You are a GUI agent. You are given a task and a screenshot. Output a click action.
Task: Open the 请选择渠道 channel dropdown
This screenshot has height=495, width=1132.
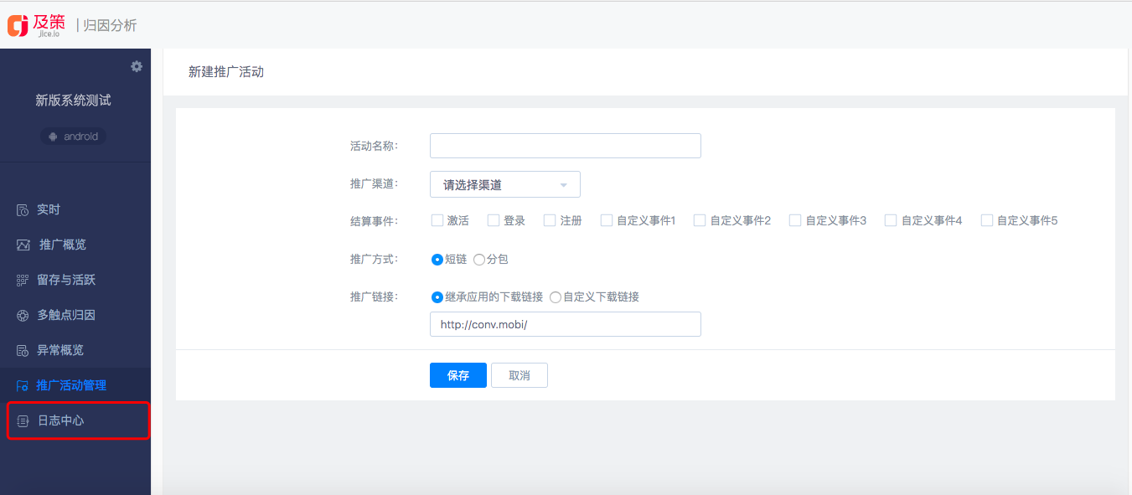coord(504,184)
